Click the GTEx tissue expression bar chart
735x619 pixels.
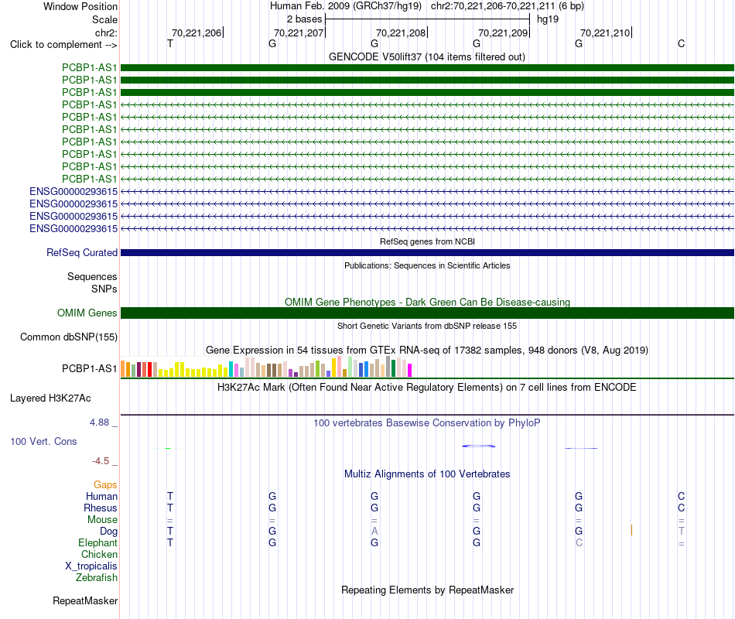pyautogui.click(x=266, y=367)
